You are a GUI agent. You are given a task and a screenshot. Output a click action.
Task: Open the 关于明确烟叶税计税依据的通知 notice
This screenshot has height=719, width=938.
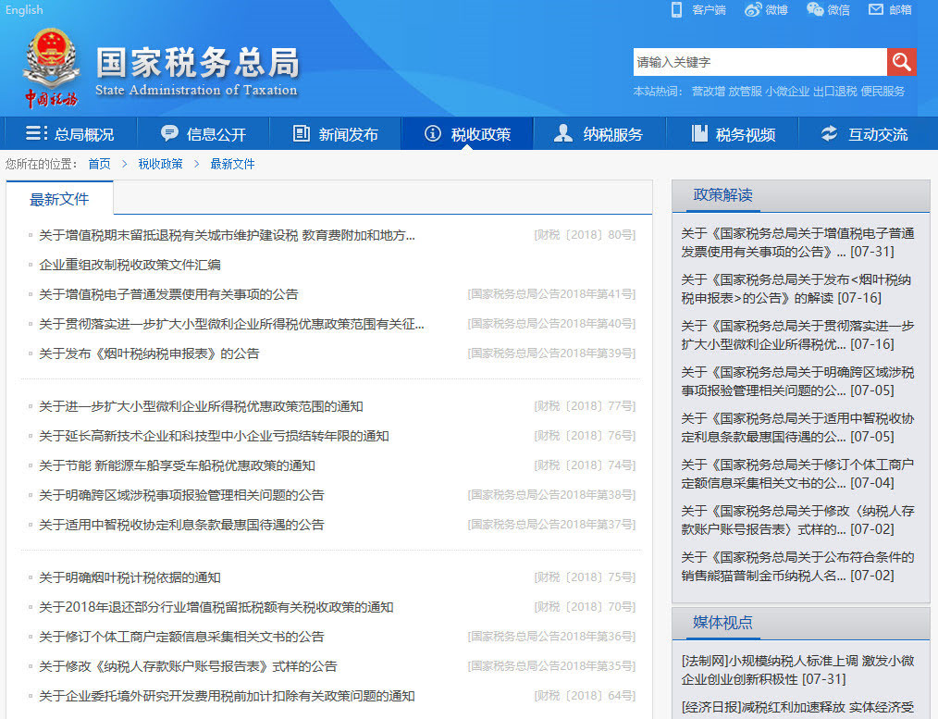click(130, 577)
